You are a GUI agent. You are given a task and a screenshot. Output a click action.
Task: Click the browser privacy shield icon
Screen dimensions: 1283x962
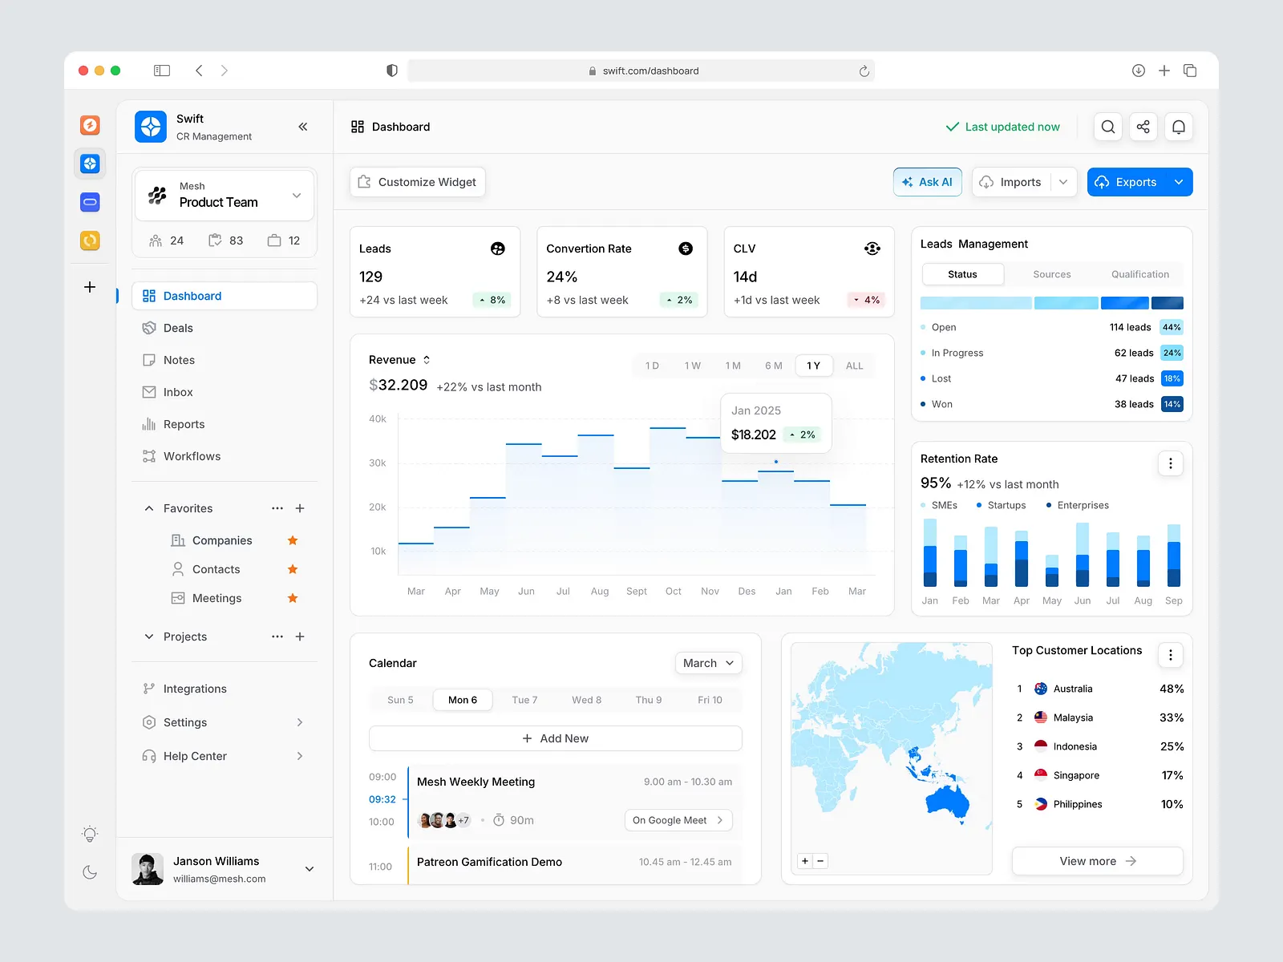[392, 71]
